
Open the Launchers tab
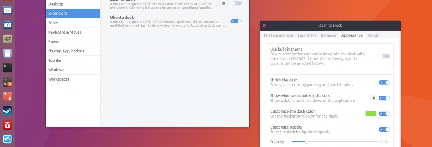point(307,35)
